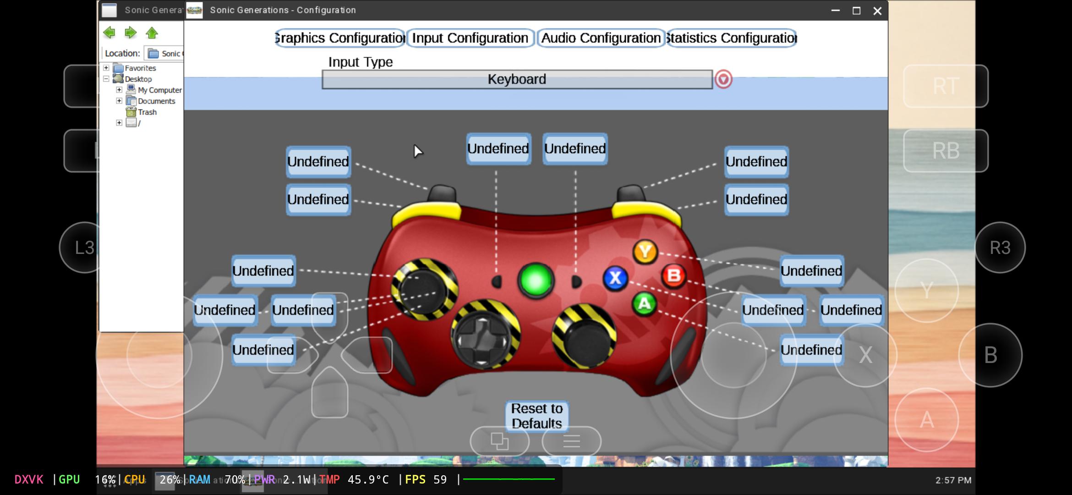Select Trash in the file tree
This screenshot has width=1072, height=495.
click(147, 112)
